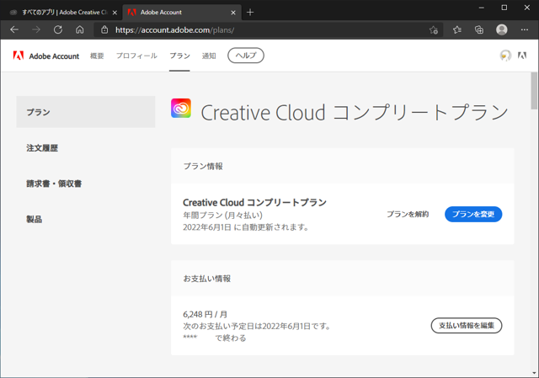Click the scrollbar down arrow
Image resolution: width=539 pixels, height=378 pixels.
pyautogui.click(x=534, y=373)
